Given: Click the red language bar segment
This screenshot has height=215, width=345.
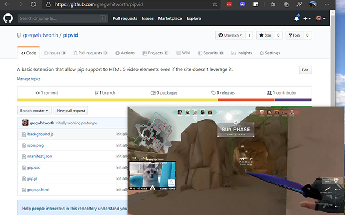Looking at the screenshot, I should (246, 100).
